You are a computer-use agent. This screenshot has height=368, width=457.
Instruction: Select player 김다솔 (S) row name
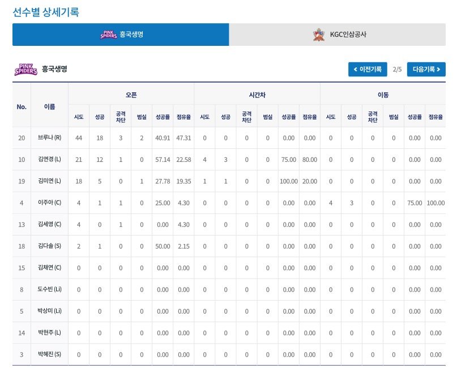(x=49, y=246)
